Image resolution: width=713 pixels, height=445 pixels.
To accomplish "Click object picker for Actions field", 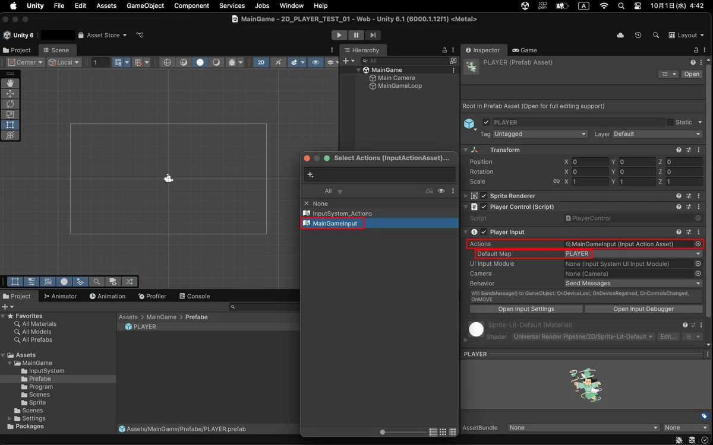I will pos(698,244).
